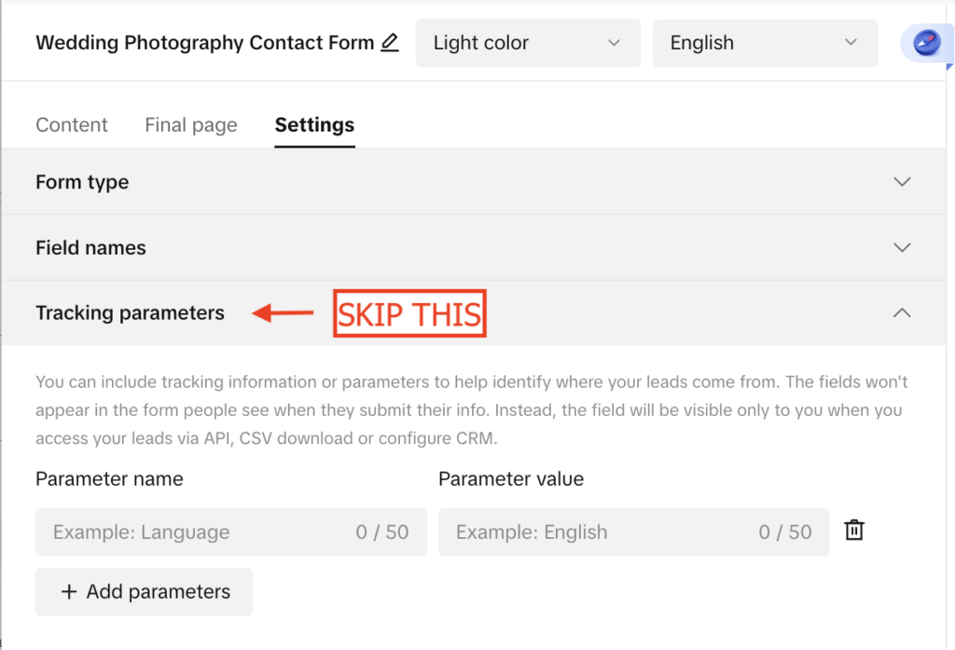Click the expand chevron on Form type
Screen dimensions: 955x650
[902, 181]
